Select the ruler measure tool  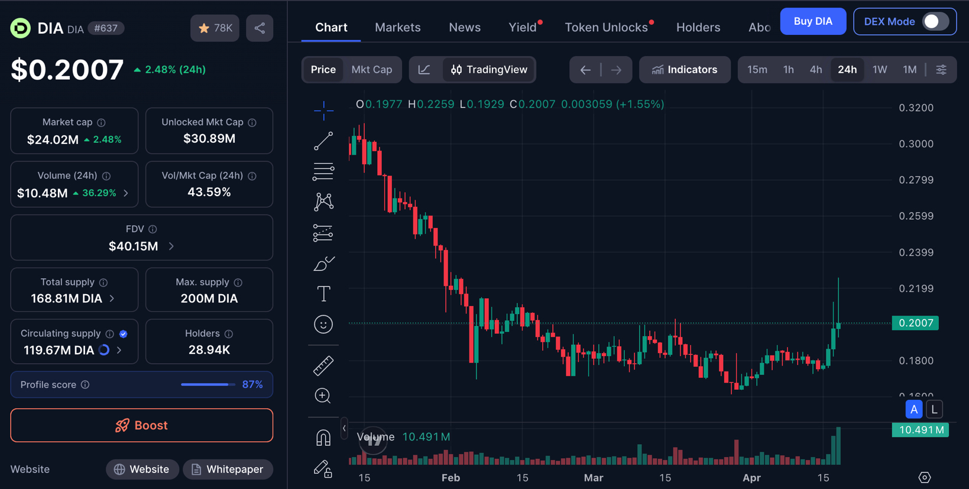[x=323, y=366]
